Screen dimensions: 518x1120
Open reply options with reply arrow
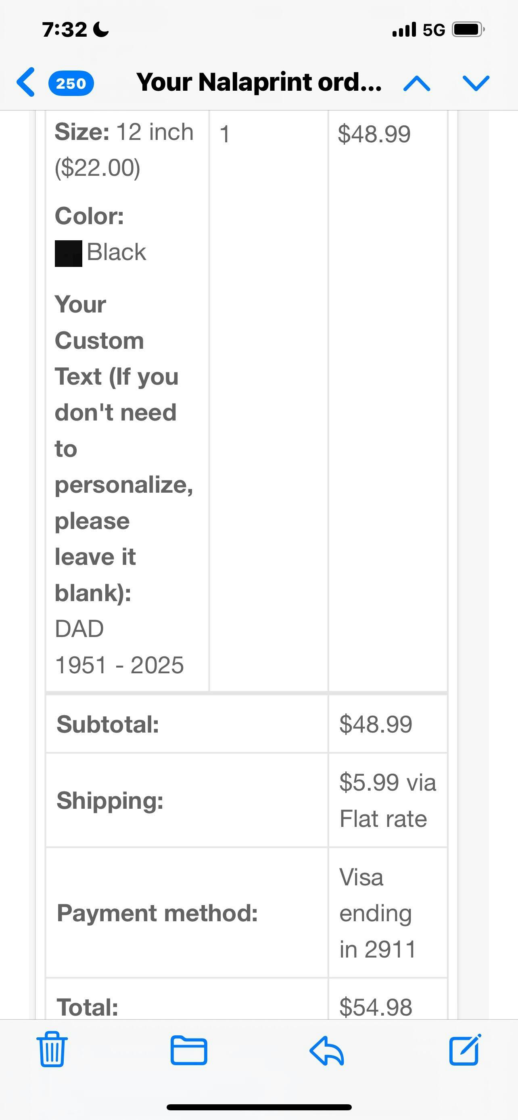[327, 1050]
